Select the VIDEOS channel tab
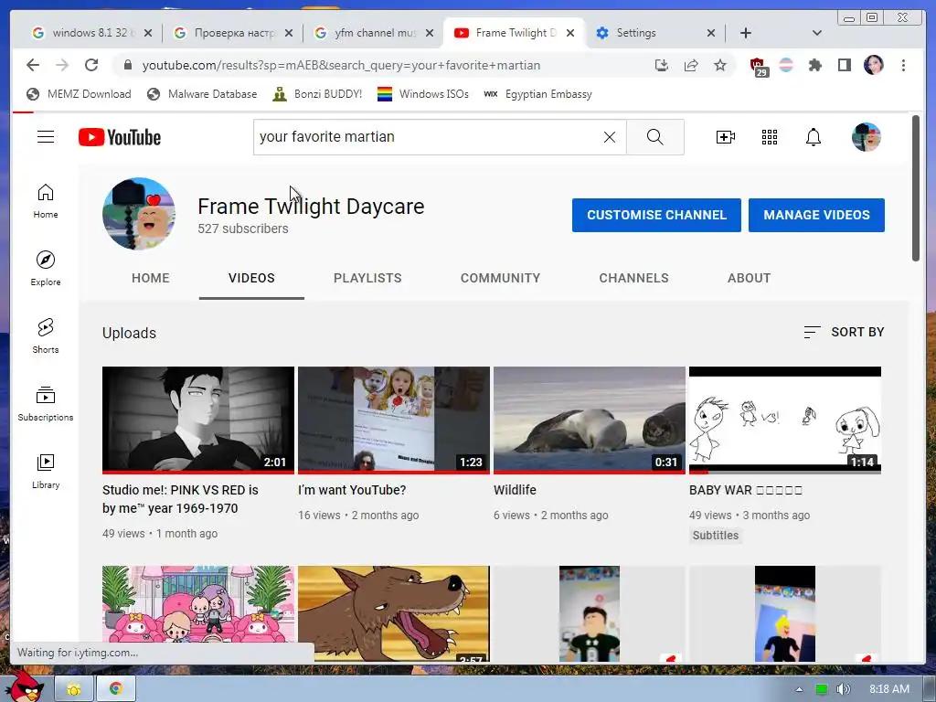 tap(251, 278)
